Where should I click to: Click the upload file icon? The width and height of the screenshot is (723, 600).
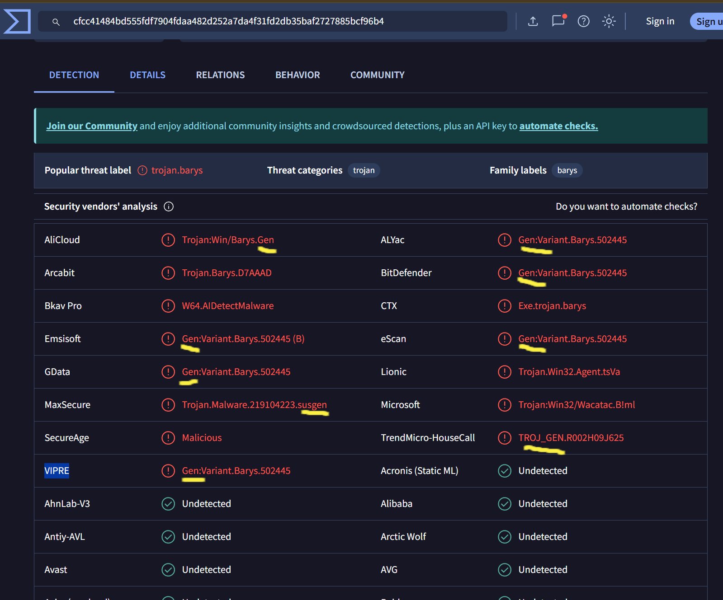click(533, 21)
